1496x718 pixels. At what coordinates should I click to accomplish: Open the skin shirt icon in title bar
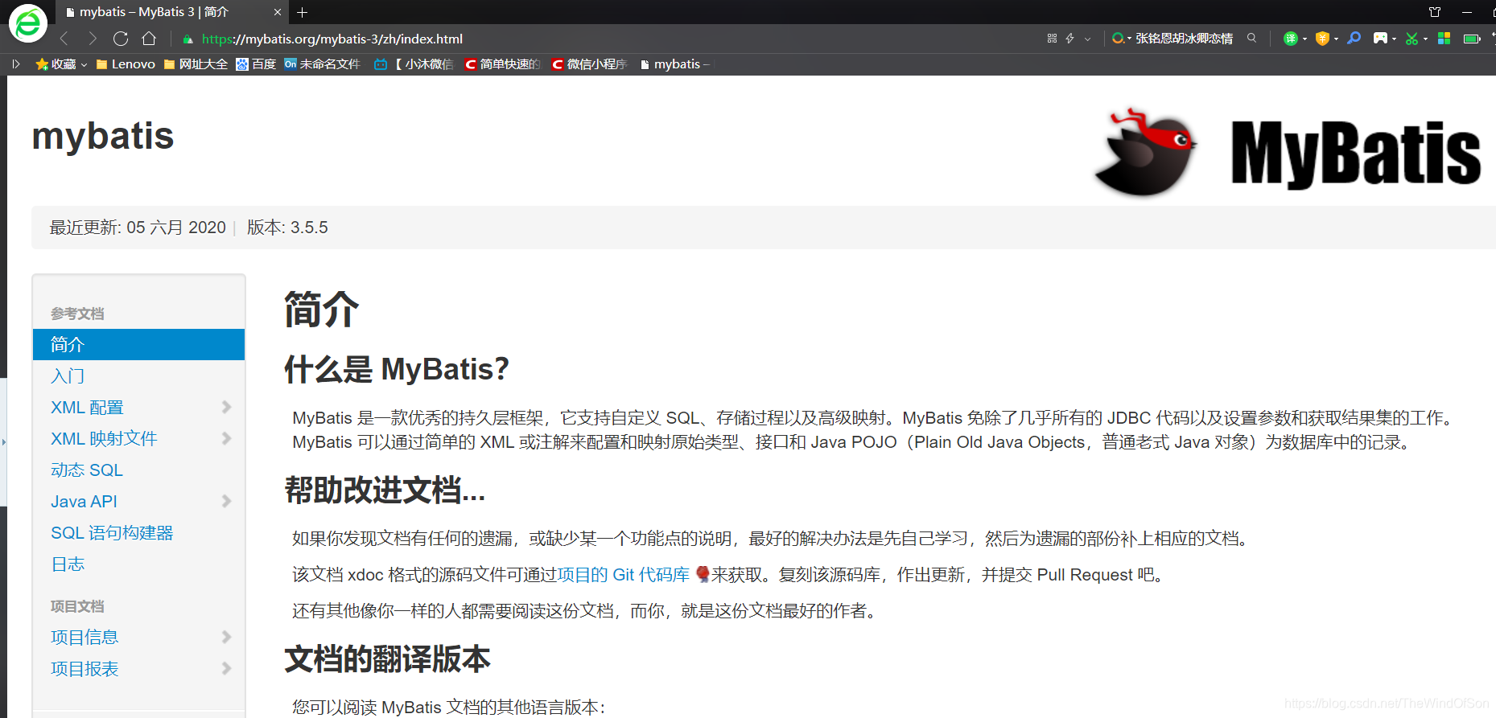point(1435,12)
